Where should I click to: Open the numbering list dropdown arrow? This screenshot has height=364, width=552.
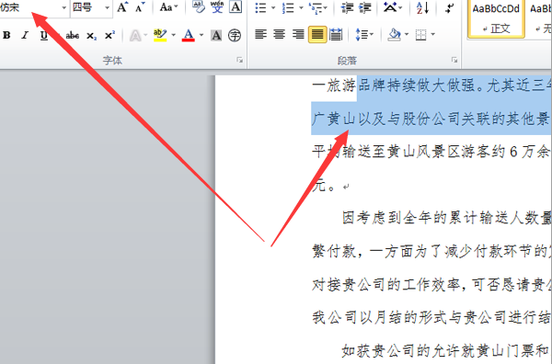point(301,7)
